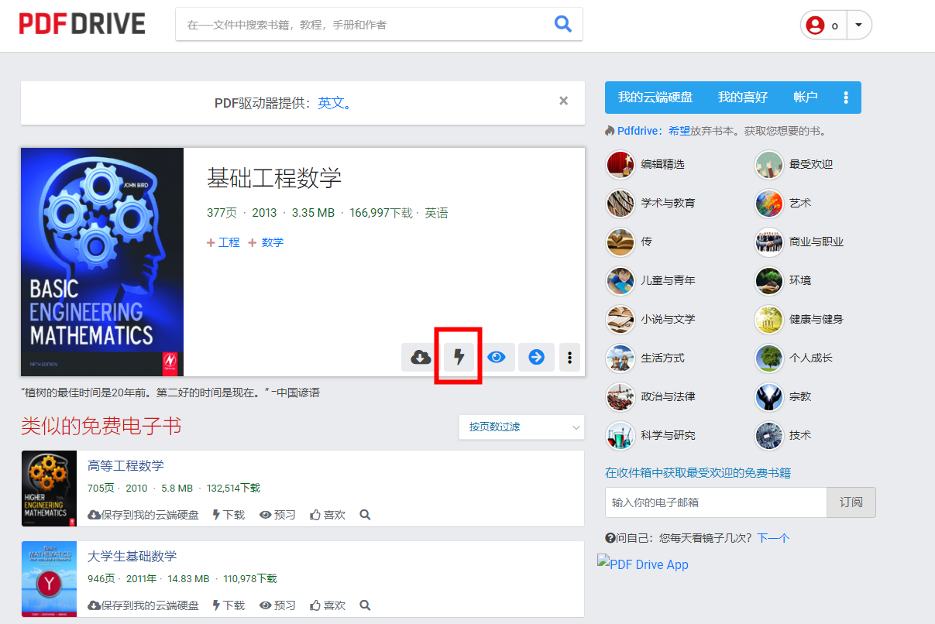Open the three-dot menu for 基础工程数学

click(x=569, y=357)
